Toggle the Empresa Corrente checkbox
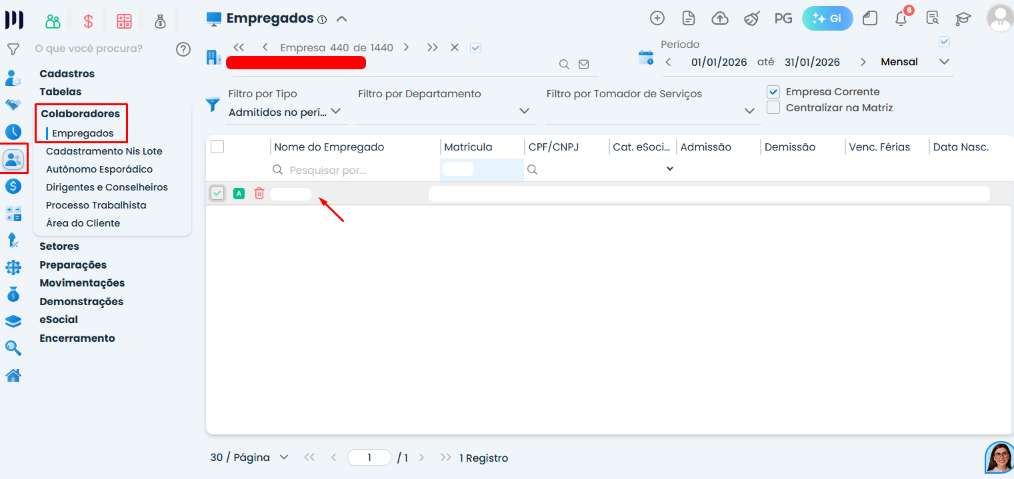 pyautogui.click(x=773, y=92)
